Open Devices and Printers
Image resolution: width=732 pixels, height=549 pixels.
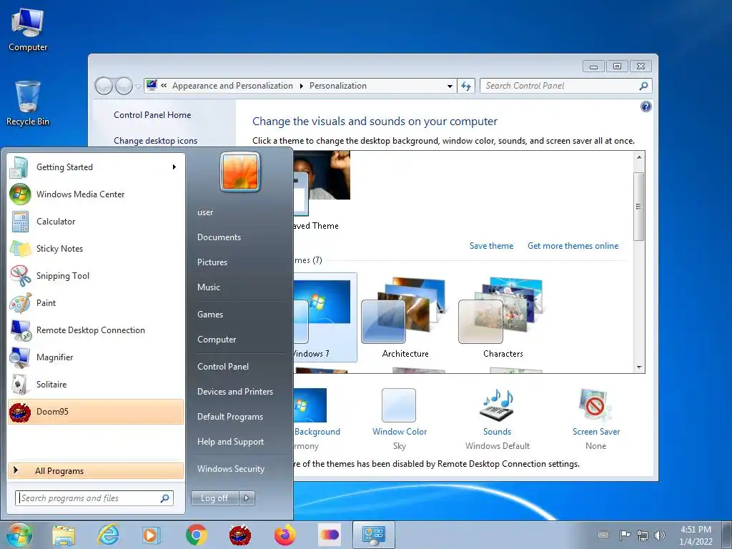(234, 392)
